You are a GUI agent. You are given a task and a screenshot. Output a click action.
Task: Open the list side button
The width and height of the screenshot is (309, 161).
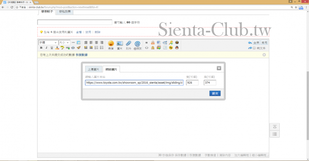(274, 134)
